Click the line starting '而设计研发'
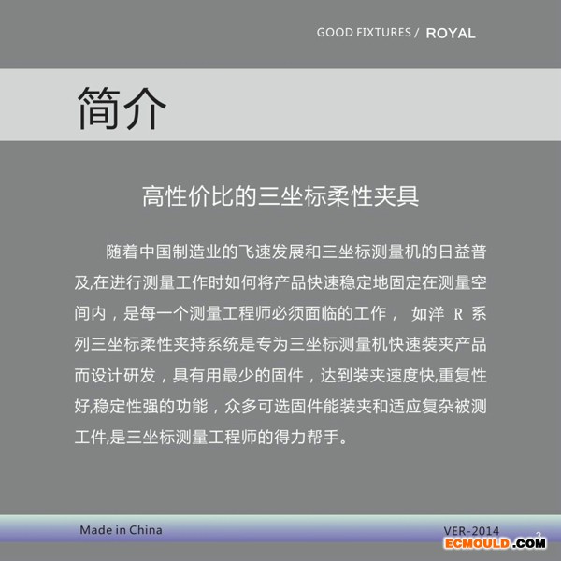The width and height of the screenshot is (561, 561). 280,375
